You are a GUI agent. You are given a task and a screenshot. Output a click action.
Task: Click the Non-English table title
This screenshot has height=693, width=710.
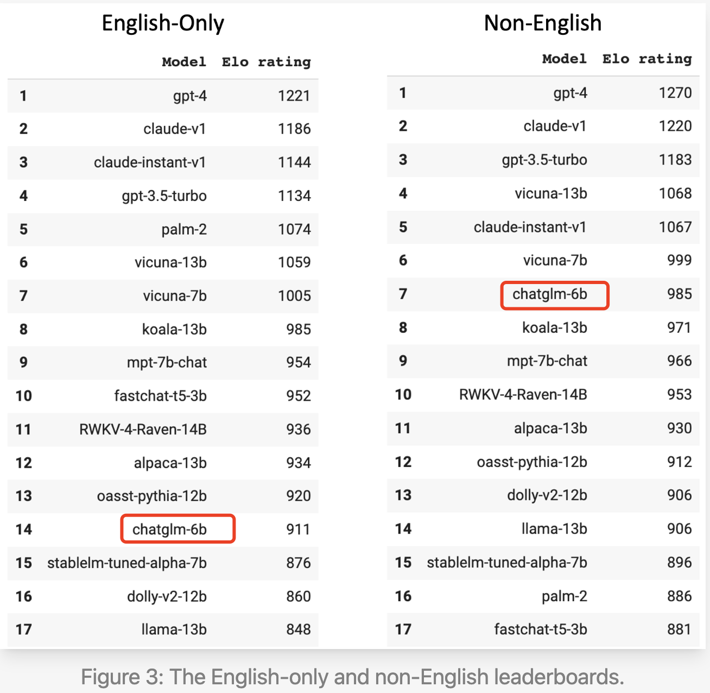click(542, 23)
